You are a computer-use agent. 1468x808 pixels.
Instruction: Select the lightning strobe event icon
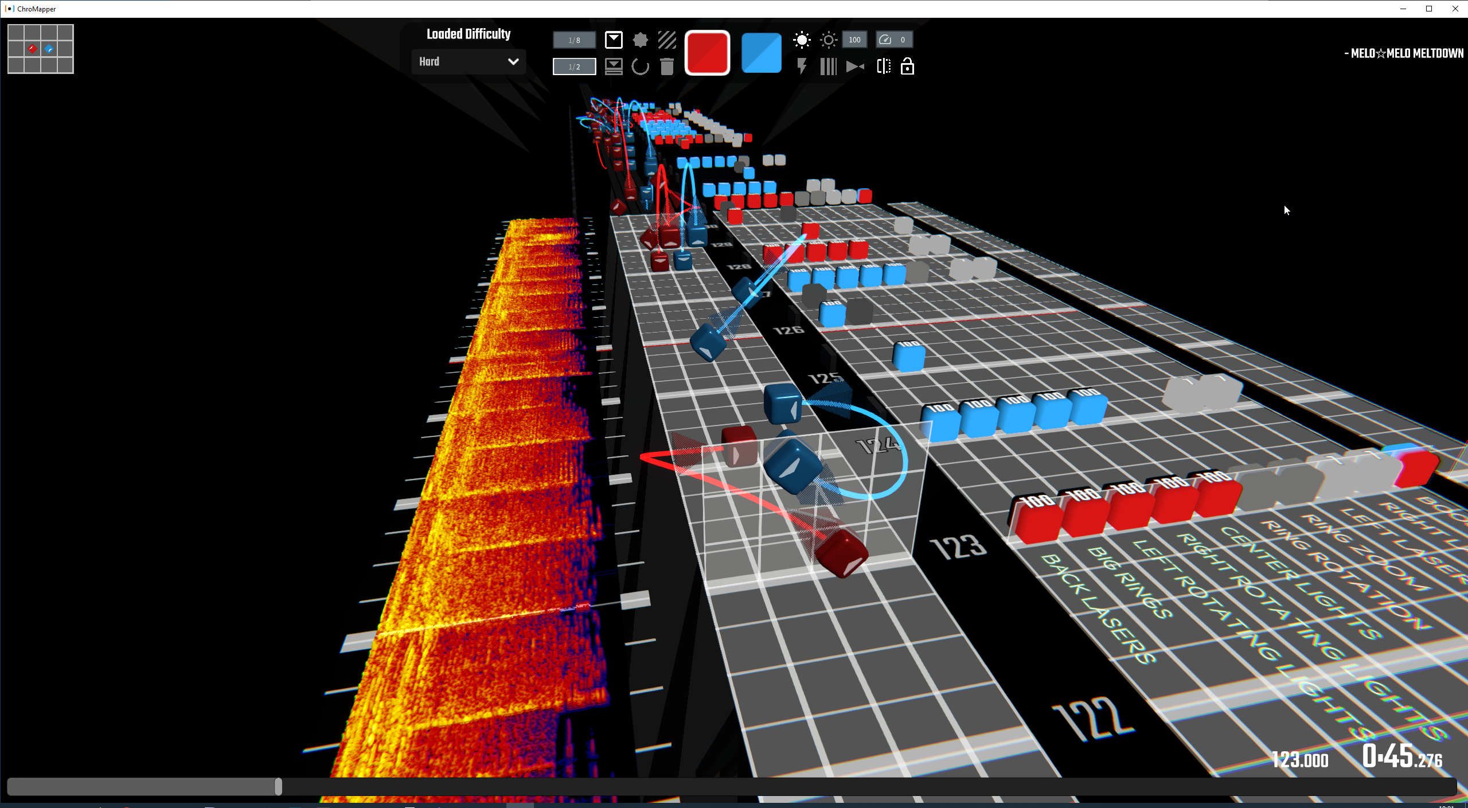(x=802, y=67)
